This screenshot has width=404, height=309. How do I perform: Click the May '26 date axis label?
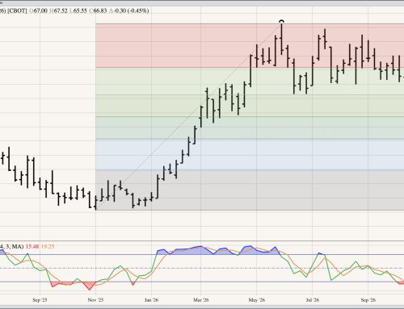click(x=257, y=300)
